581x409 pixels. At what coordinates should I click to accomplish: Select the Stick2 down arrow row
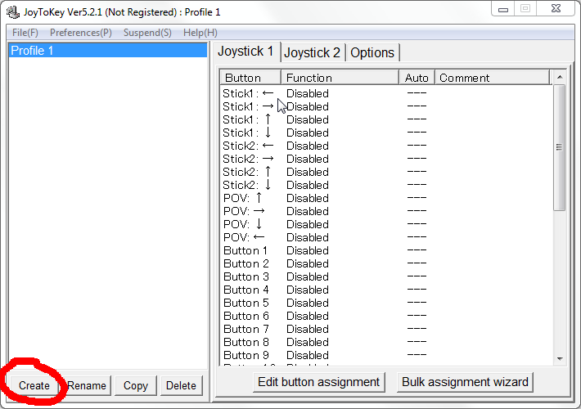click(385, 185)
